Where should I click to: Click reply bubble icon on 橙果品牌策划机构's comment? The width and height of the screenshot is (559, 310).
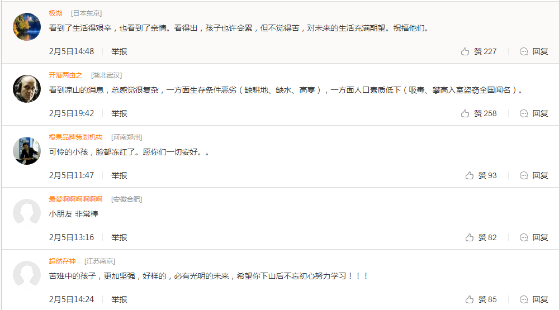coord(524,175)
